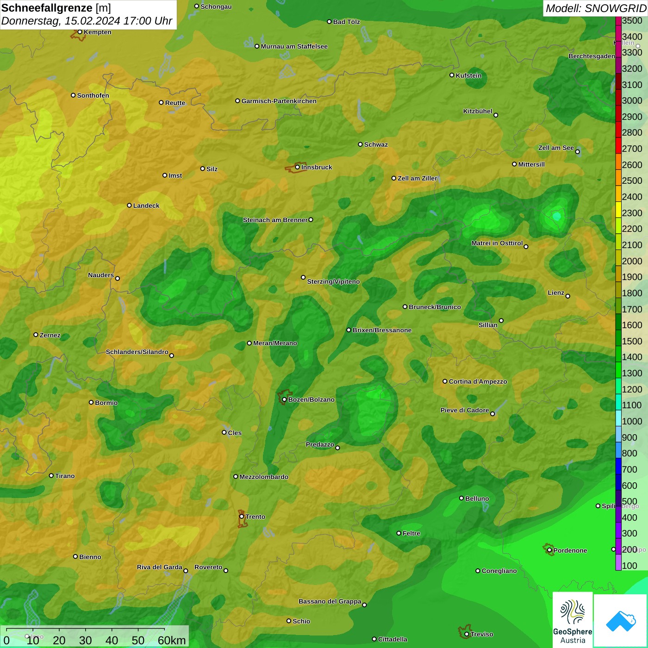Click the Bienno label
Screen dimensions: 648x648
point(90,557)
